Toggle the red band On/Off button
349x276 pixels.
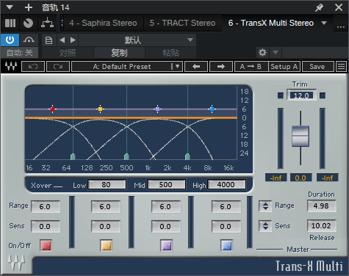pyautogui.click(x=46, y=246)
